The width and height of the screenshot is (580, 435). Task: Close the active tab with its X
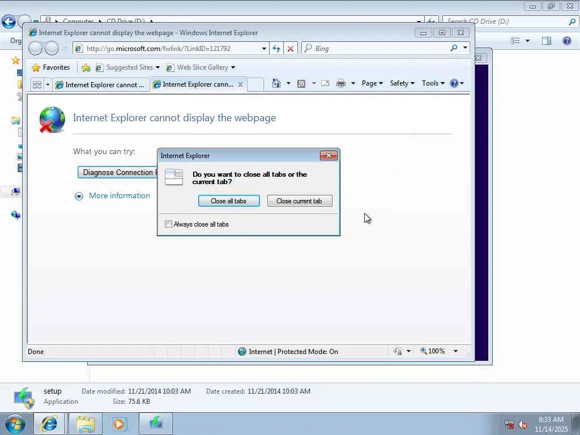pyautogui.click(x=240, y=84)
